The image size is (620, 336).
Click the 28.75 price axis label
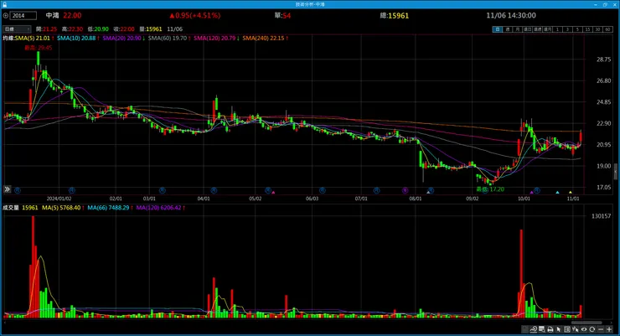[604, 59]
